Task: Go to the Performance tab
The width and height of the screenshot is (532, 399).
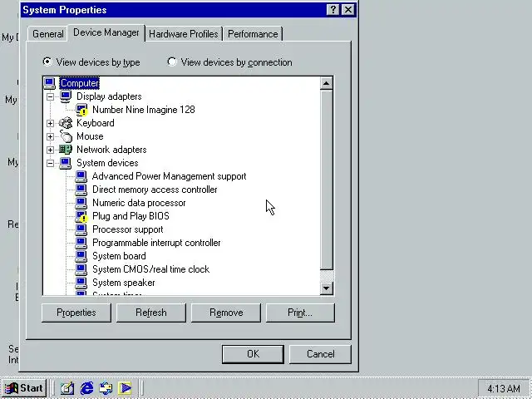Action: click(253, 34)
